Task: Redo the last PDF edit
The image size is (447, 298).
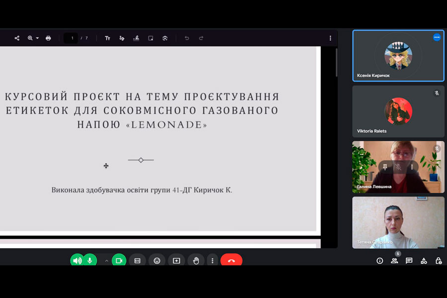Action: 201,38
